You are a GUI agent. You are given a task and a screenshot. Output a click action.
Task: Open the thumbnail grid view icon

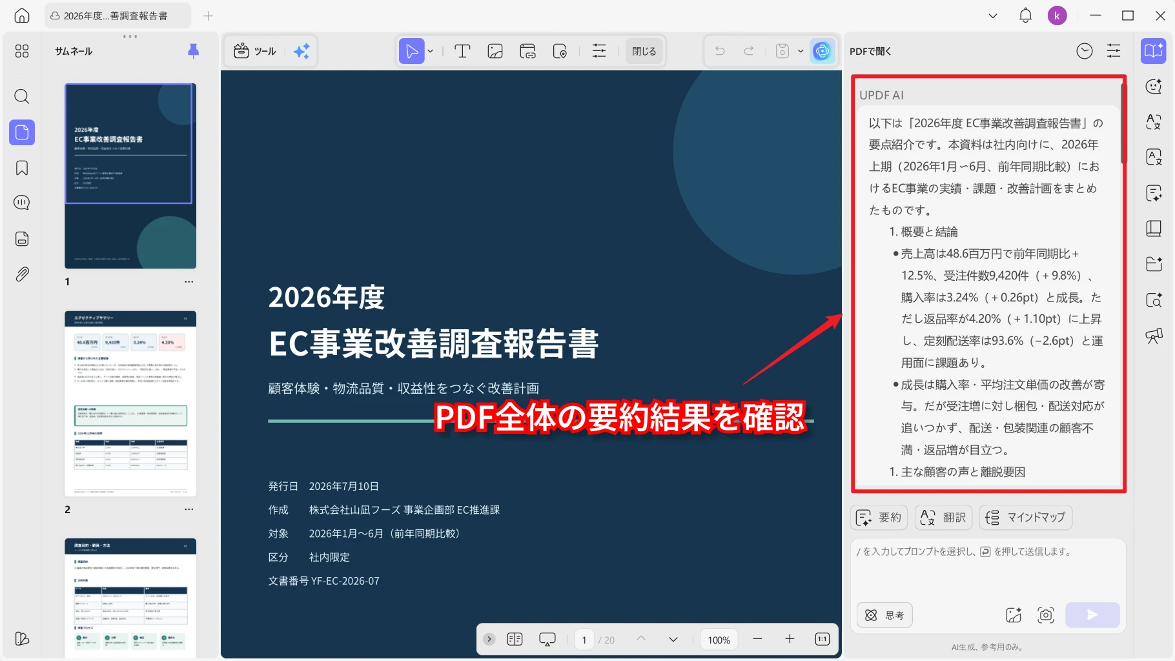click(22, 51)
